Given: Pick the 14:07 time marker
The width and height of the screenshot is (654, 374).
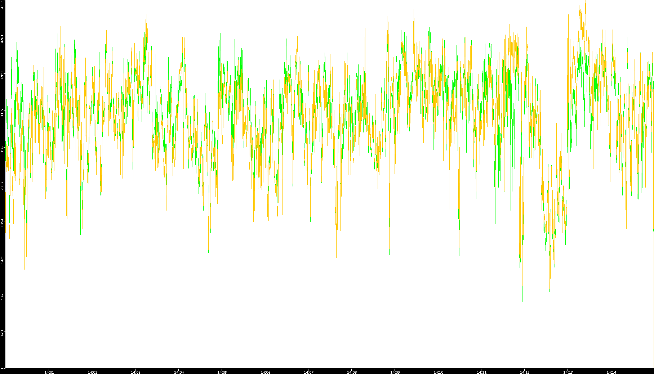Looking at the screenshot, I should (x=308, y=372).
